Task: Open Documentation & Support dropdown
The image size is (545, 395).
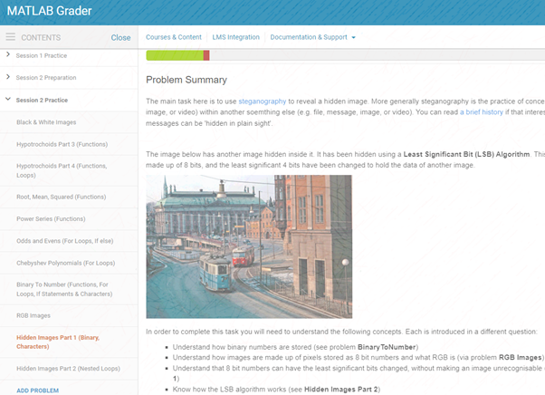Action: [x=313, y=37]
